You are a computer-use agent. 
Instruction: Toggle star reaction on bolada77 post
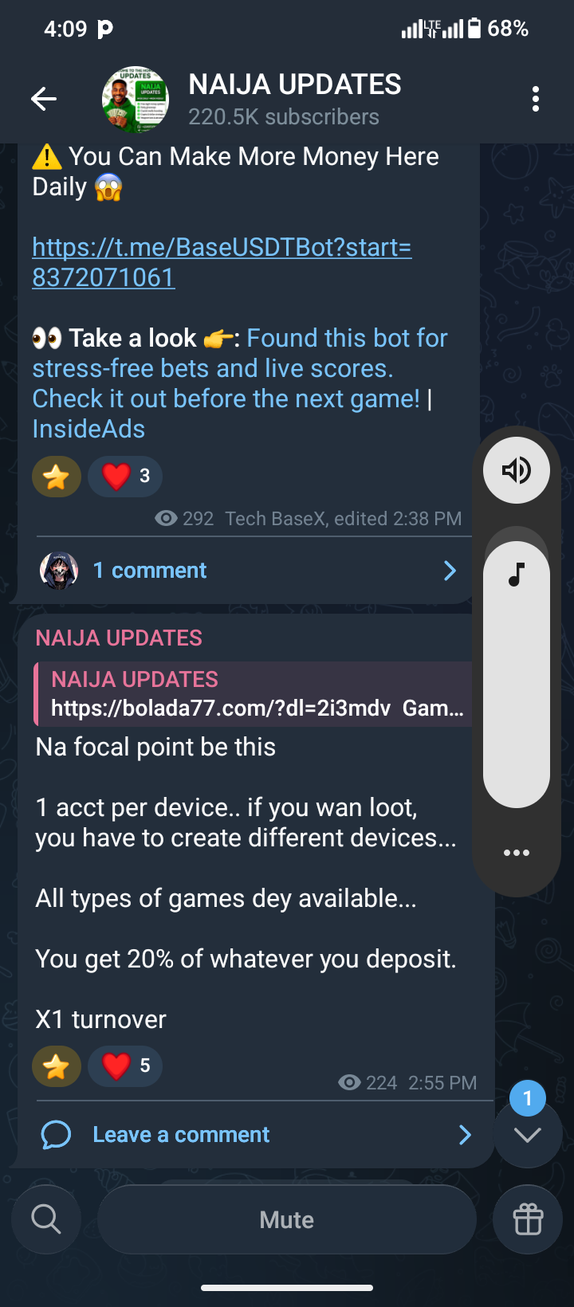click(x=57, y=1066)
